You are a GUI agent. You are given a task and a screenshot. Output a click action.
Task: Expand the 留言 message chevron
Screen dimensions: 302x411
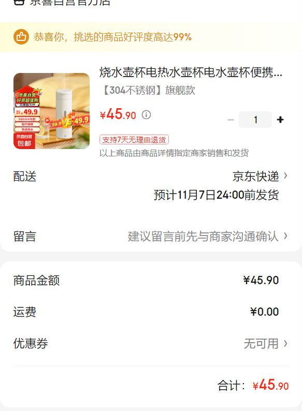point(286,236)
